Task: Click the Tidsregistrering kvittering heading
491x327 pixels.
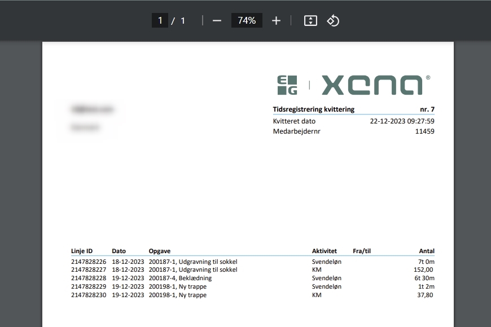Action: coord(313,109)
